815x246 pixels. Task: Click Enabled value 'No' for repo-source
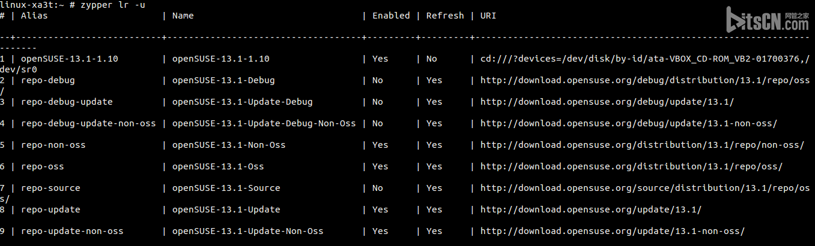[x=378, y=188]
